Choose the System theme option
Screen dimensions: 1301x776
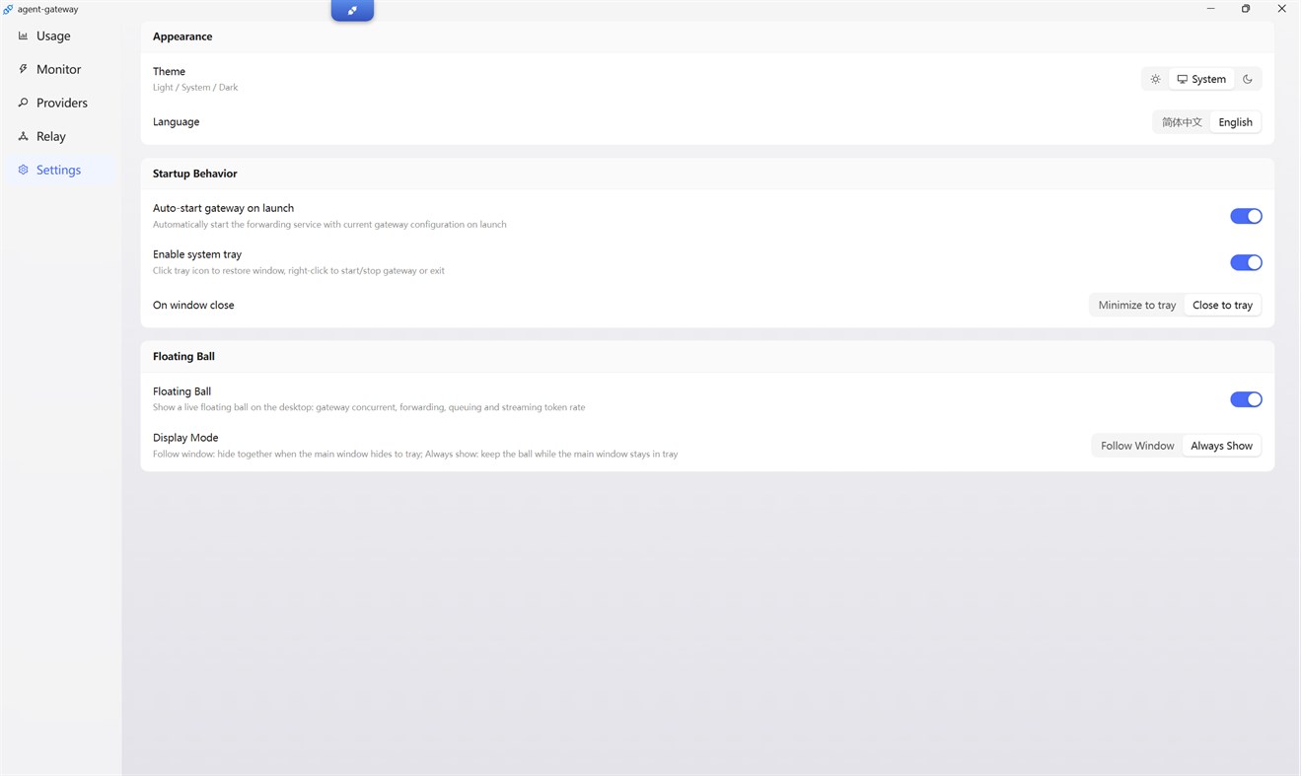[1201, 79]
